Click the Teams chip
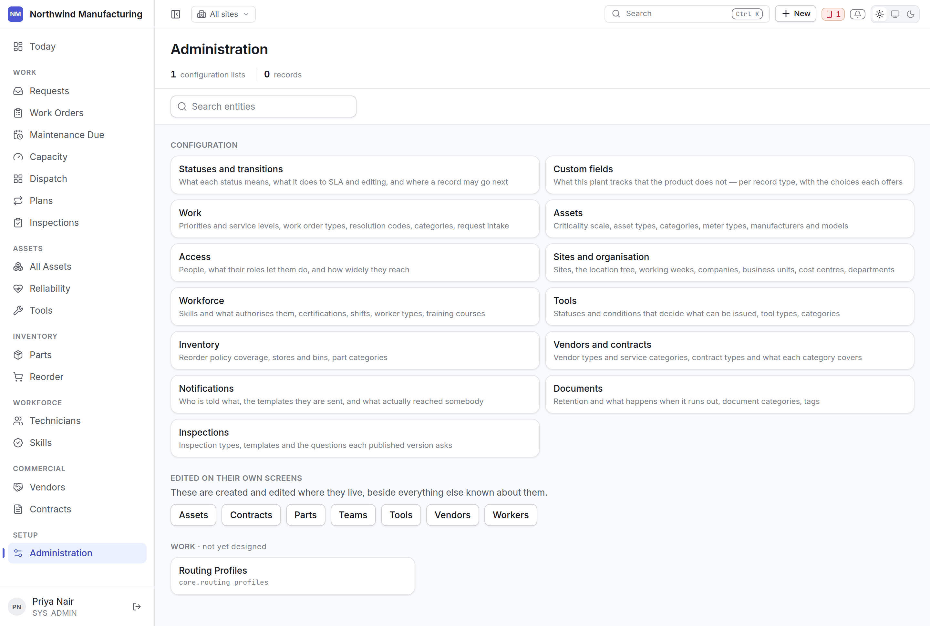Screen dimensions: 930x626 click(353, 515)
